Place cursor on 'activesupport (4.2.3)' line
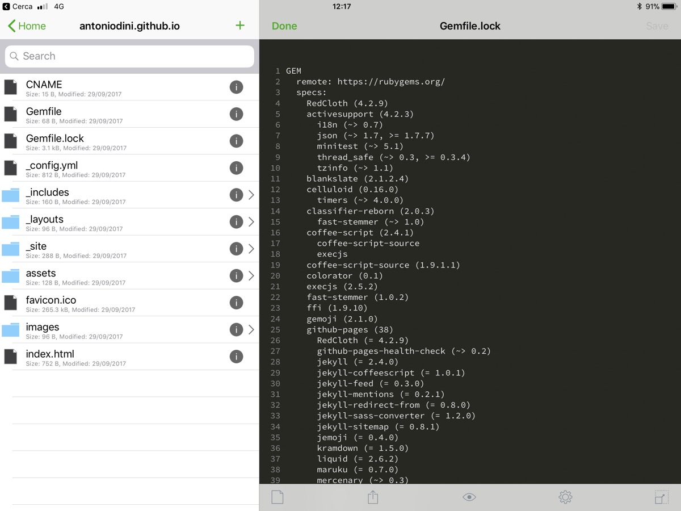Viewport: 681px width, 511px height. [x=360, y=114]
